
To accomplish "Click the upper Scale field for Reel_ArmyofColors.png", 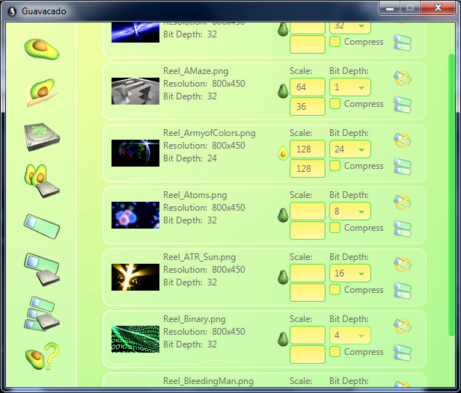I will click(308, 149).
